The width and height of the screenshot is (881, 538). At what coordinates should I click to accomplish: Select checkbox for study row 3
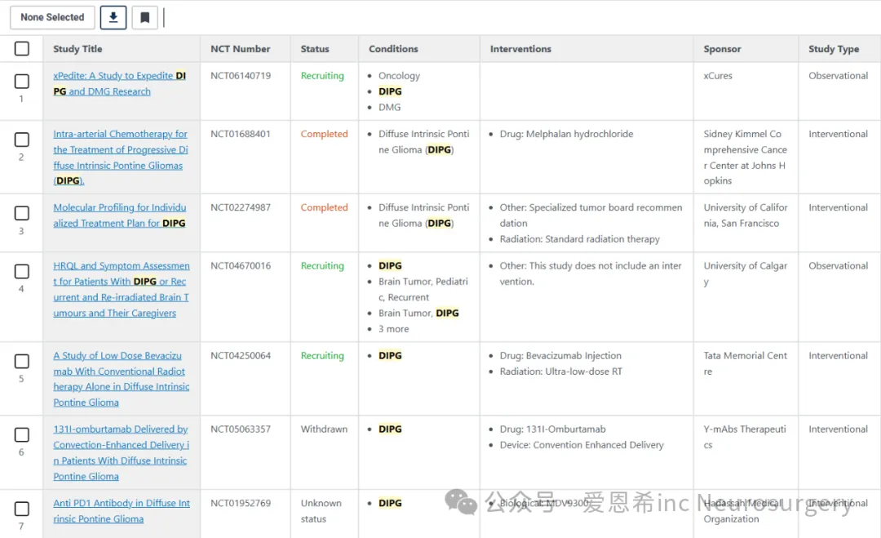[22, 213]
